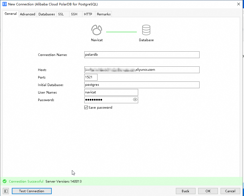
Task: Click the Password: label
Action: click(46, 100)
